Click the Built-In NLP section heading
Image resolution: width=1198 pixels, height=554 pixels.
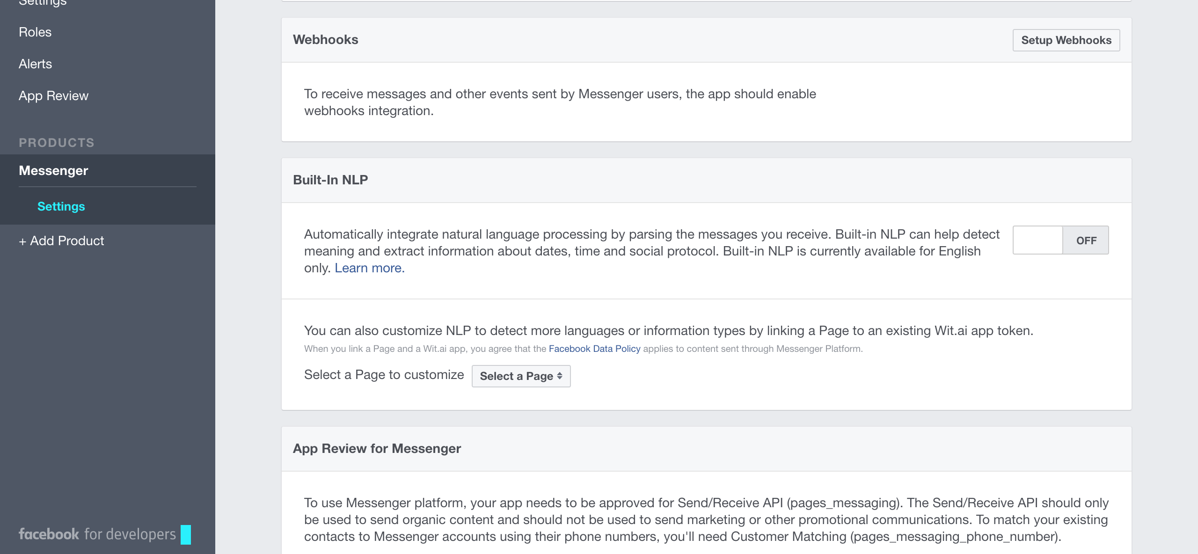click(x=330, y=180)
